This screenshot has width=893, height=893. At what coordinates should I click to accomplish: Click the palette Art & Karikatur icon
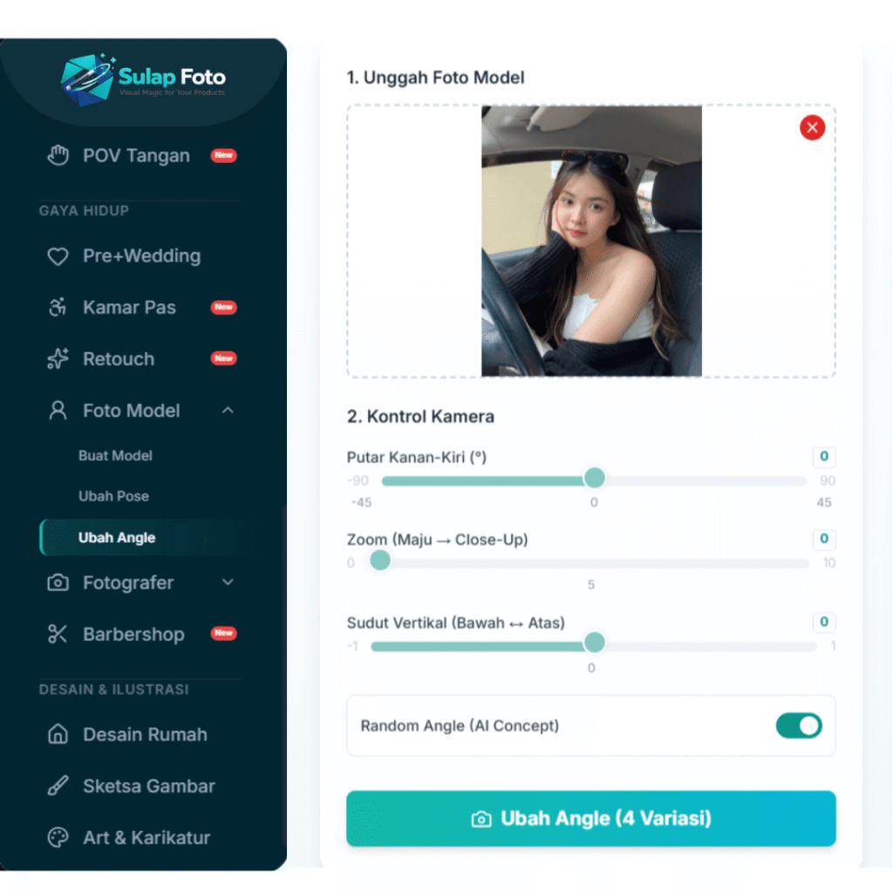(x=58, y=837)
